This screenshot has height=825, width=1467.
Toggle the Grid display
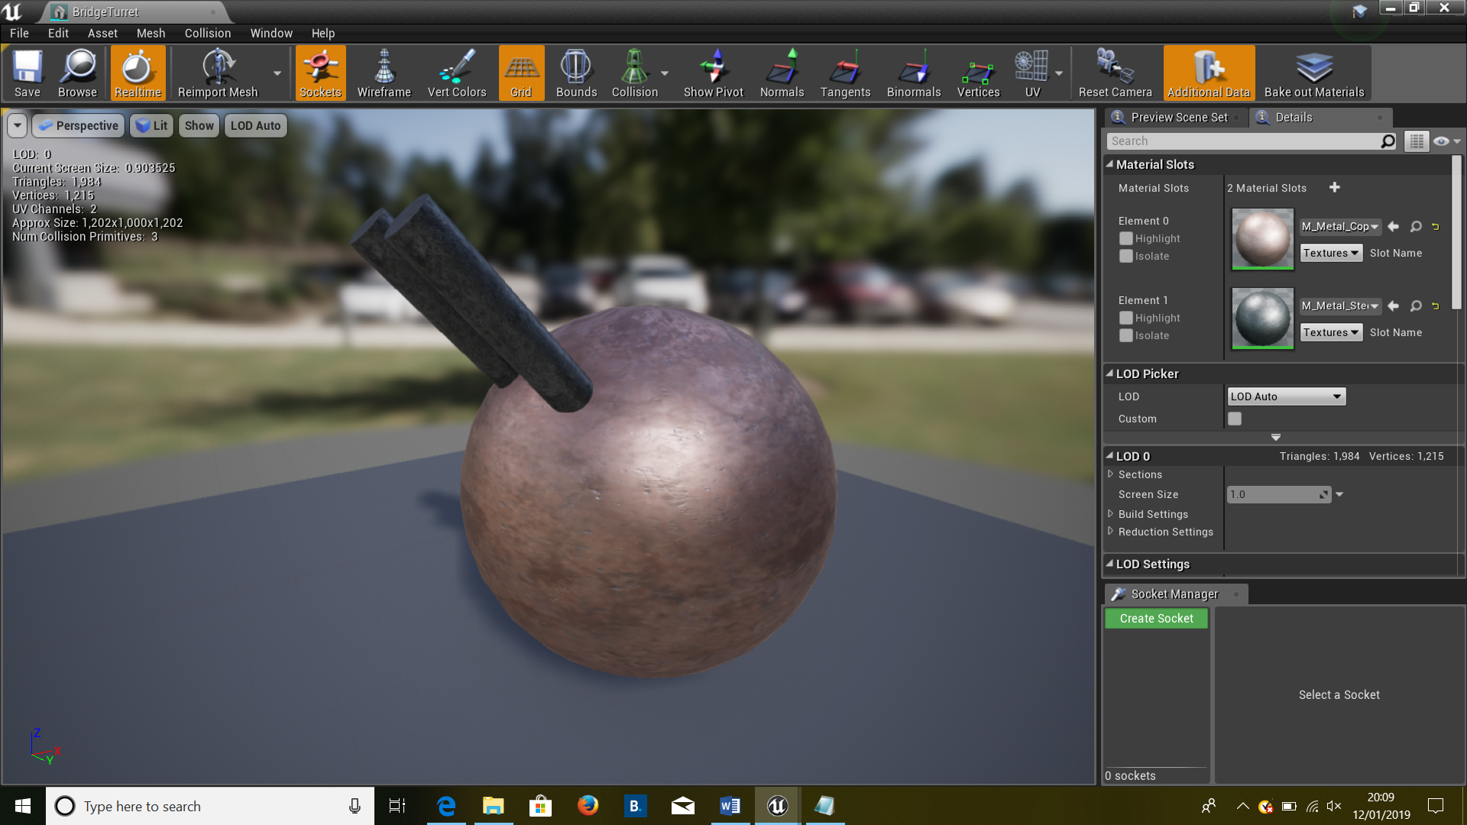tap(521, 73)
